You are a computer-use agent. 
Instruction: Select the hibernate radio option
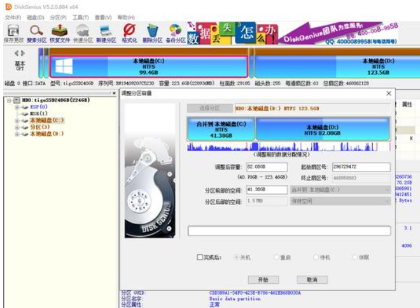355,257
